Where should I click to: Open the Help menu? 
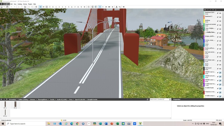[x=34, y=4]
